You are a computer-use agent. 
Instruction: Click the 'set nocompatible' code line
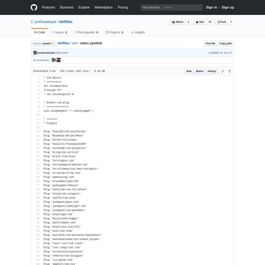[55, 86]
